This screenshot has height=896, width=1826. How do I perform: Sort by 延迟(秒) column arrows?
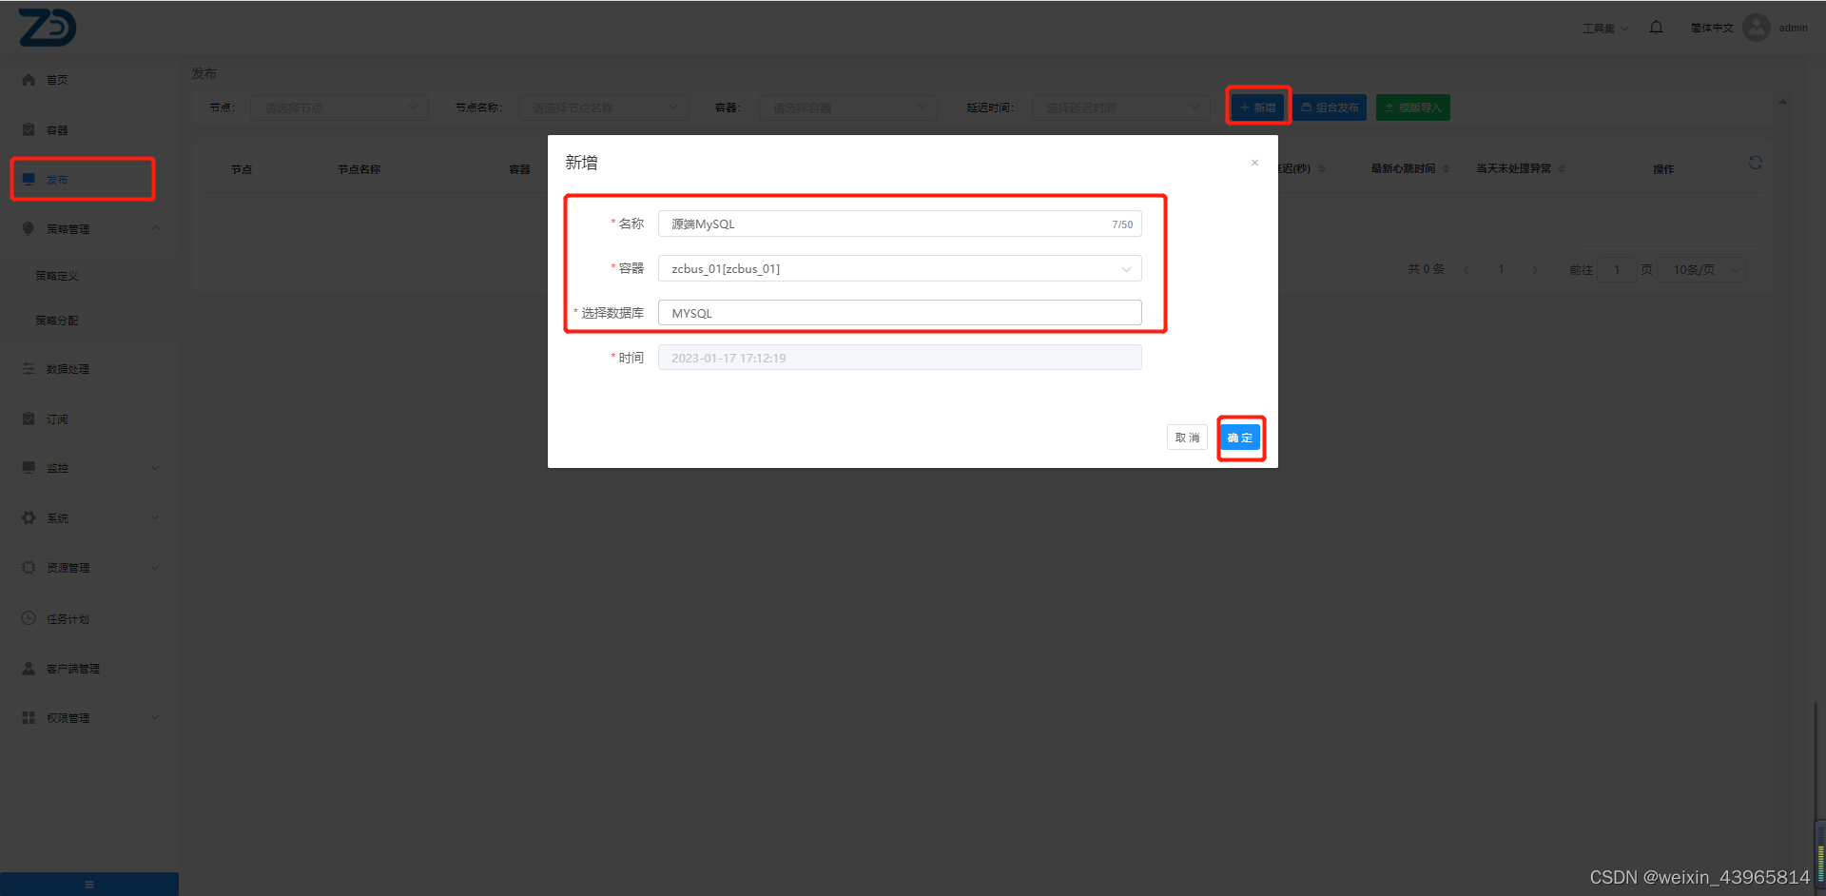pyautogui.click(x=1321, y=168)
